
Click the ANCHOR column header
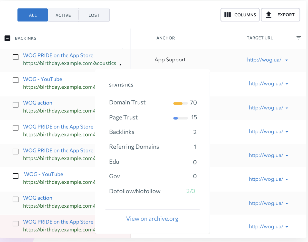pyautogui.click(x=166, y=38)
